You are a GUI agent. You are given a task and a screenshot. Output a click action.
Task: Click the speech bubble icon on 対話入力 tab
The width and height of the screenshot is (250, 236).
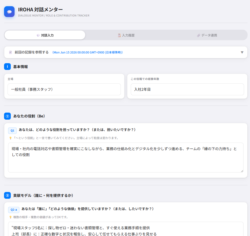tap(38, 35)
